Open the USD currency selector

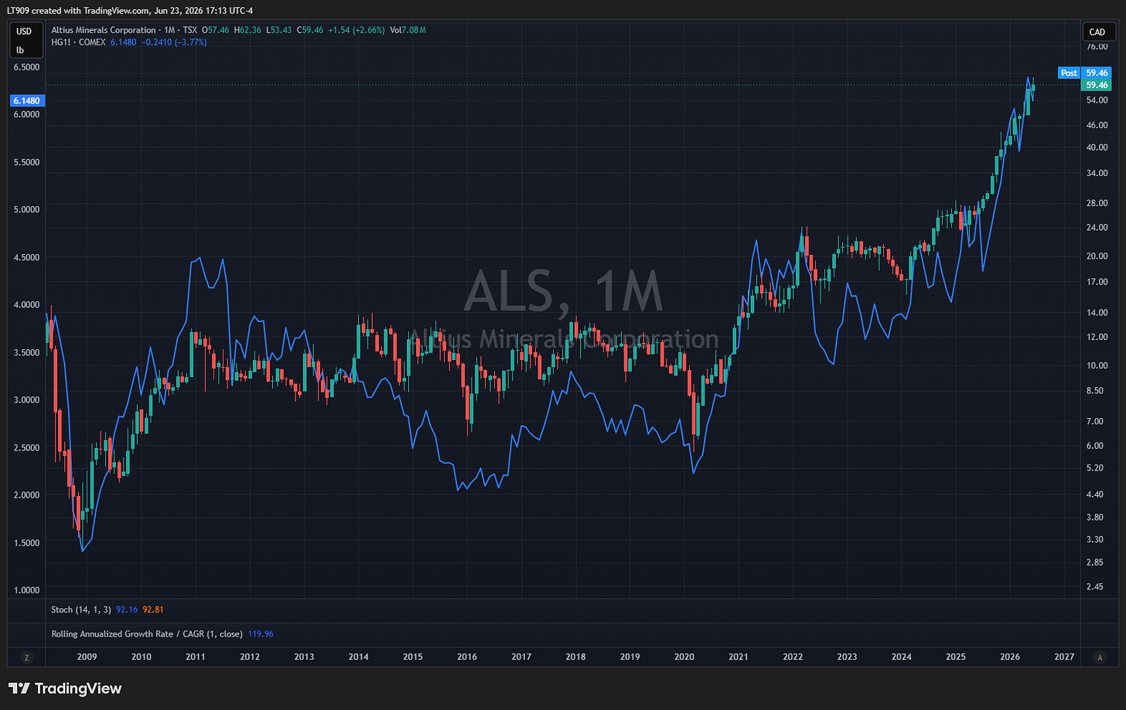tap(24, 32)
